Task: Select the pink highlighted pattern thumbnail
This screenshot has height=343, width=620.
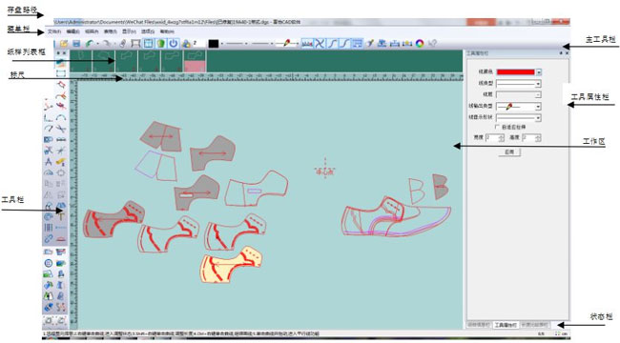Action: pos(196,61)
